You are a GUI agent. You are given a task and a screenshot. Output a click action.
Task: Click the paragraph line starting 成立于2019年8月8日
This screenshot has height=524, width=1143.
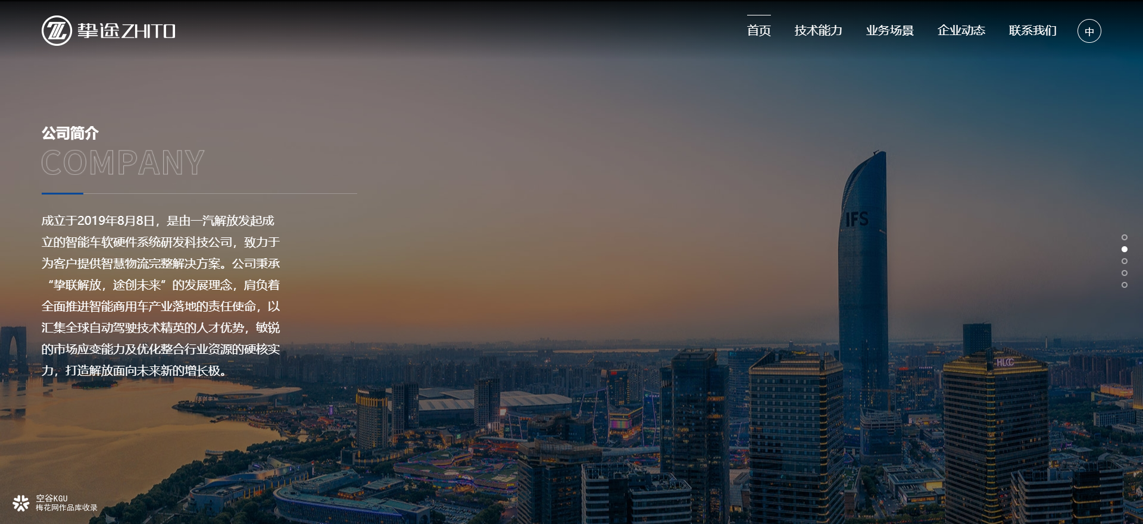point(158,221)
